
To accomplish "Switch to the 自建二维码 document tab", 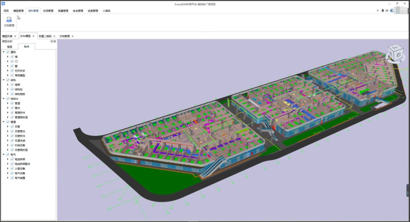I will point(45,36).
